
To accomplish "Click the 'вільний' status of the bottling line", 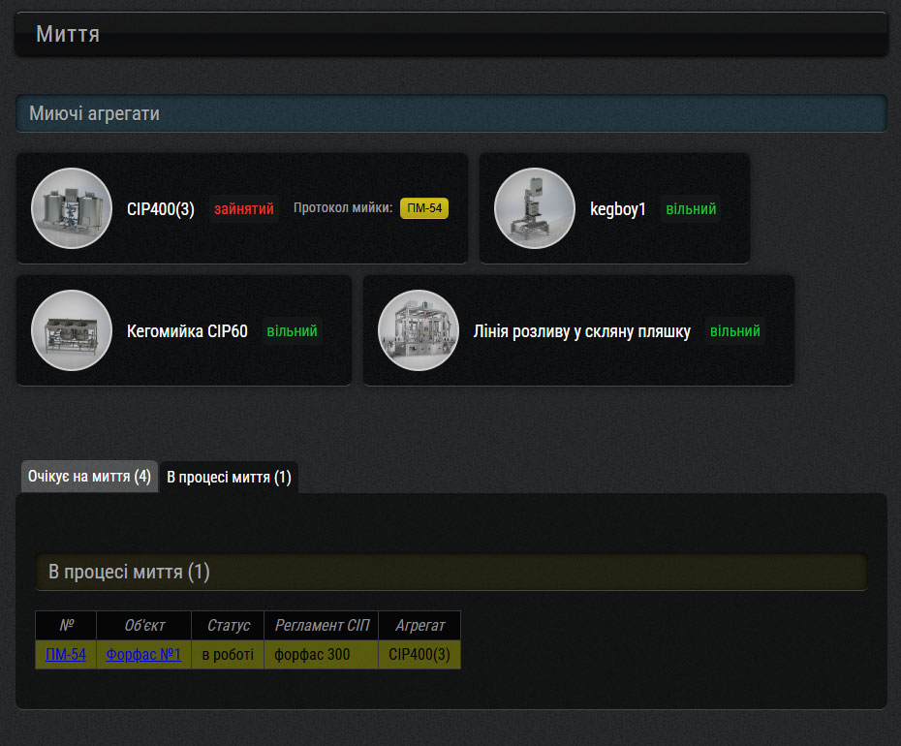I will point(735,331).
